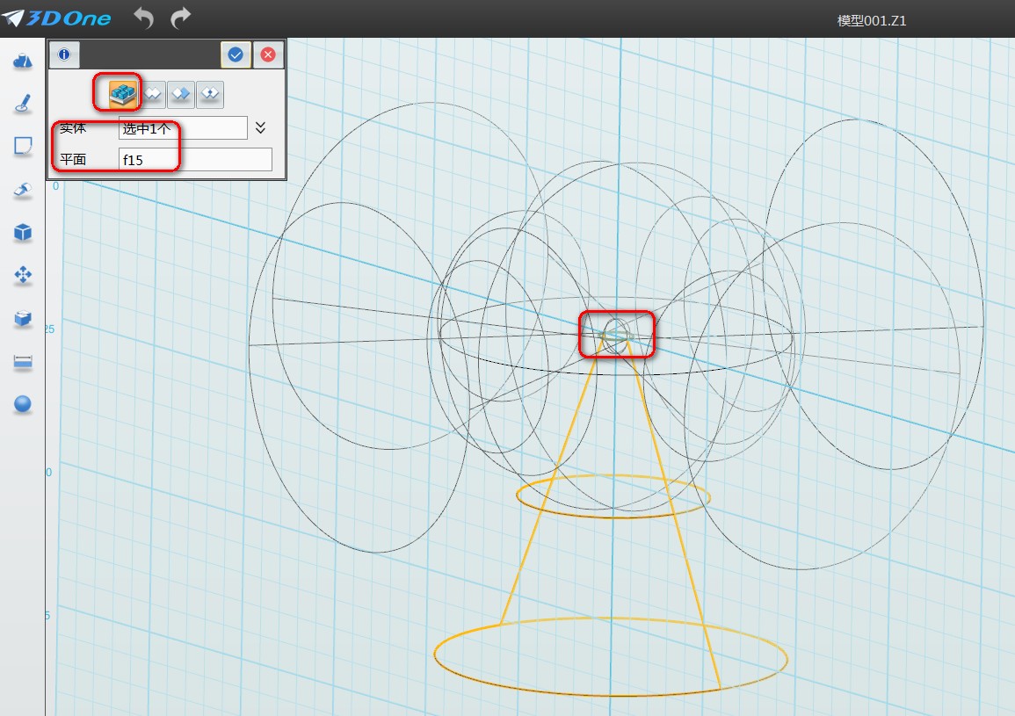Confirm operation with blue checkmark button
The height and width of the screenshot is (716, 1015).
236,54
